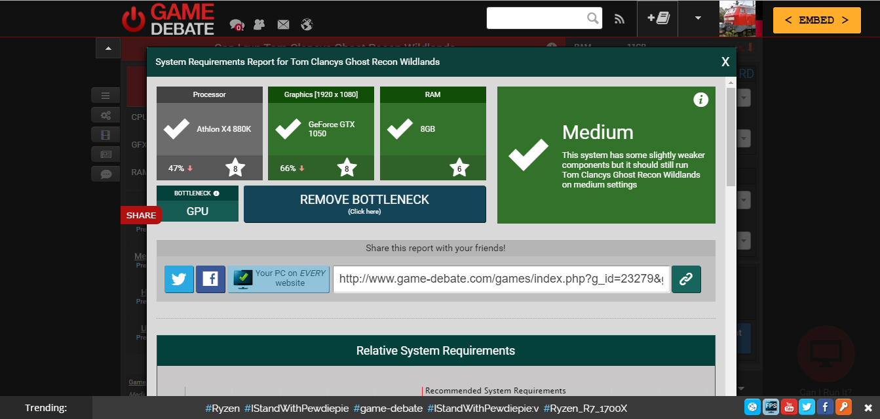The image size is (880, 419).
Task: Click the bottom bar blue globe icon
Action: click(x=753, y=407)
